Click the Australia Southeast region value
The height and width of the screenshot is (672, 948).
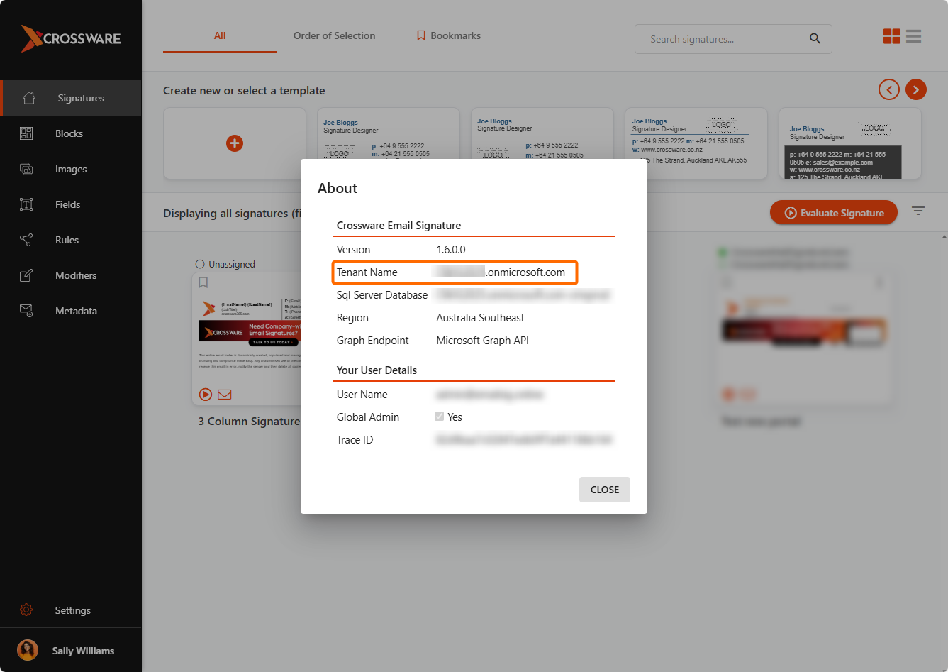pos(481,318)
